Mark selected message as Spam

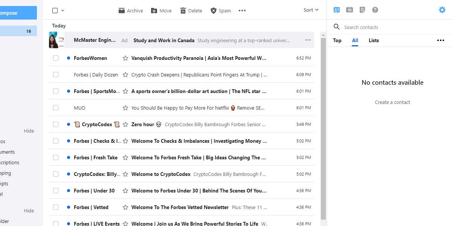point(220,11)
